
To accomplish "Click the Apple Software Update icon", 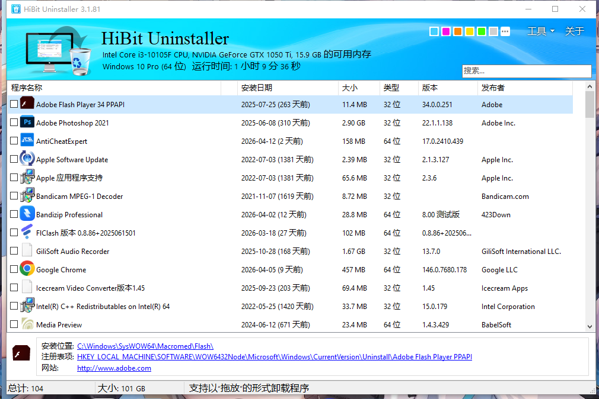I will click(27, 159).
